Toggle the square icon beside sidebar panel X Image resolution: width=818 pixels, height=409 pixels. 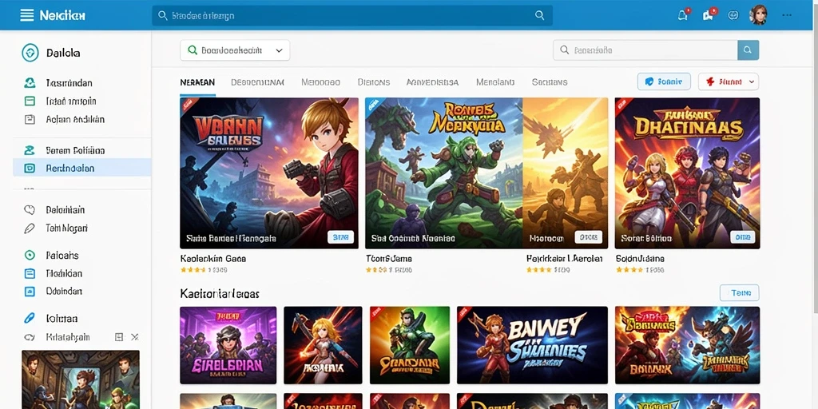tap(119, 337)
